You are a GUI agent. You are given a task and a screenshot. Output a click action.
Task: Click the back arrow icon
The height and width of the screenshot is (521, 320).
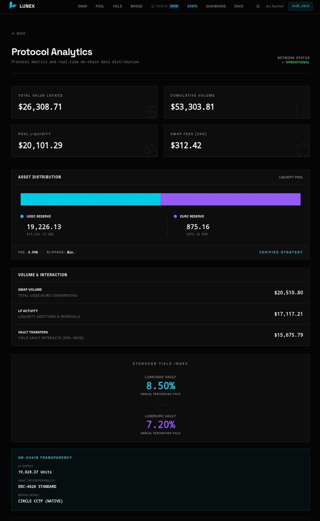coord(13,33)
